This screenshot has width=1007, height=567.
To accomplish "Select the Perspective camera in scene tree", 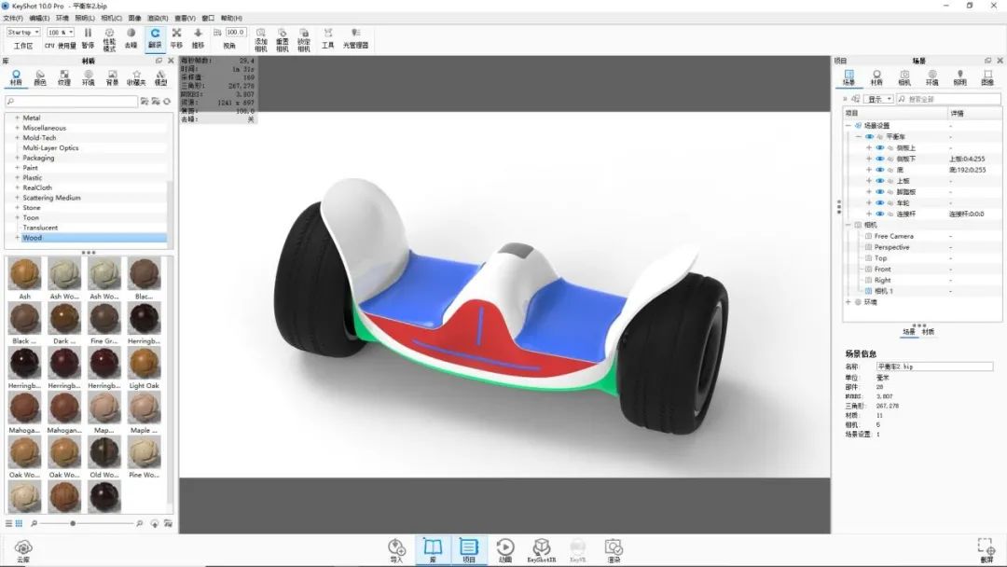I will coord(891,247).
